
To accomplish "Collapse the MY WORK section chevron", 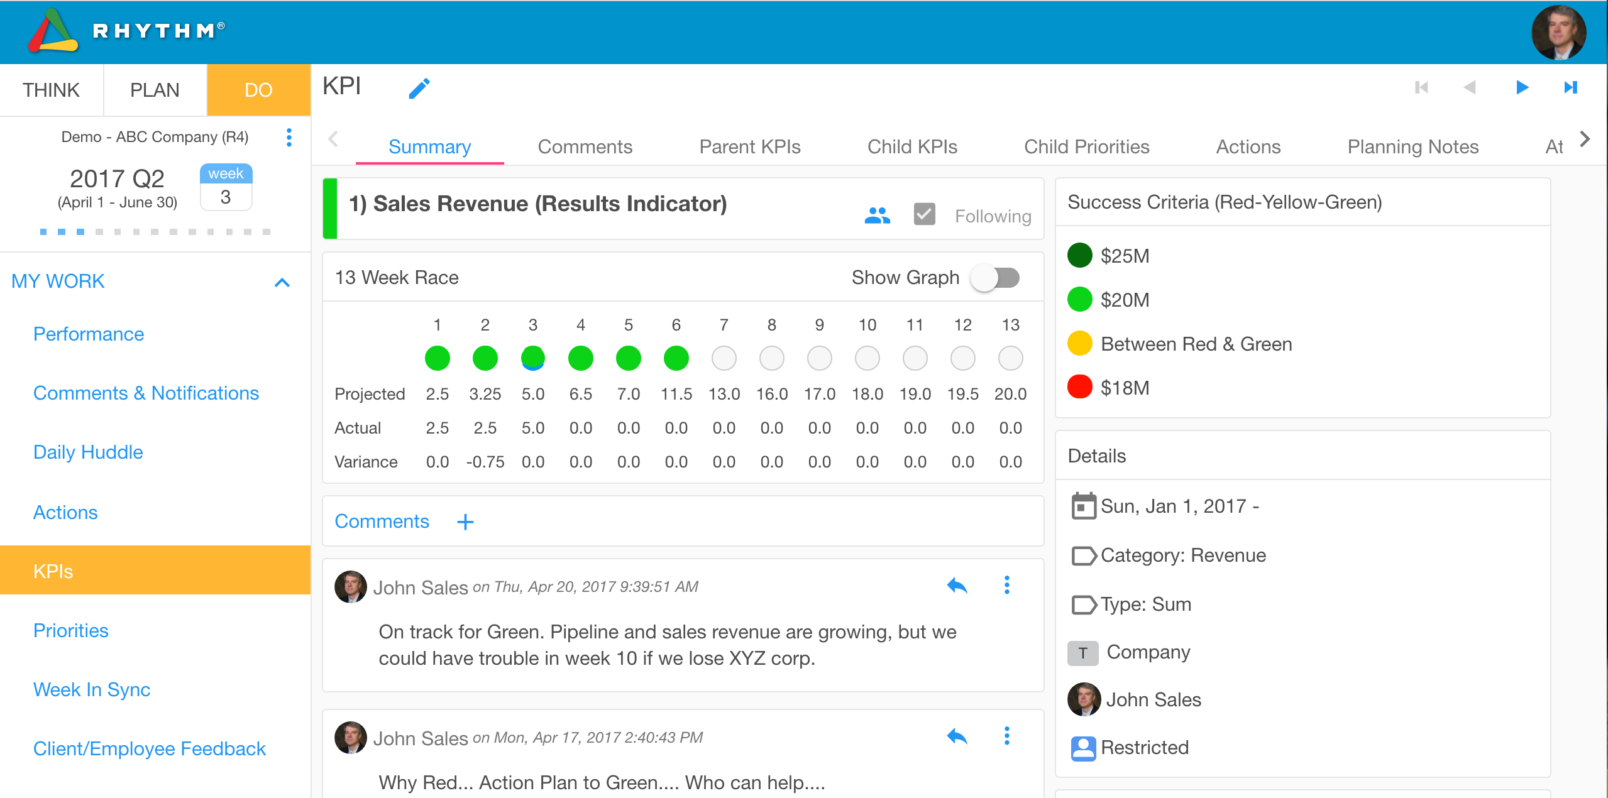I will 282,283.
